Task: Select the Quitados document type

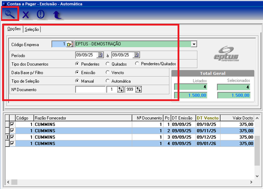Action: tap(107, 64)
